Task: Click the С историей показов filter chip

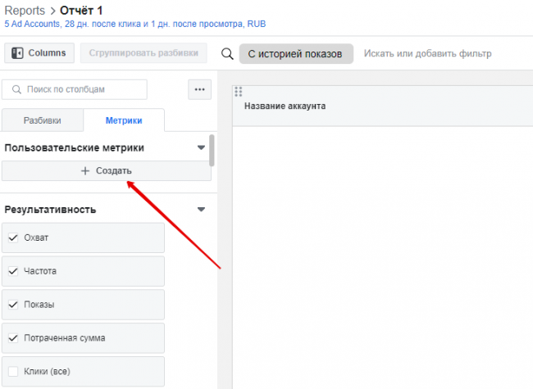Action: 295,54
